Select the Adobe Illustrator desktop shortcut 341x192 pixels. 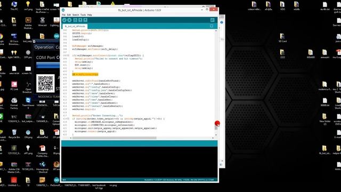click(28, 23)
